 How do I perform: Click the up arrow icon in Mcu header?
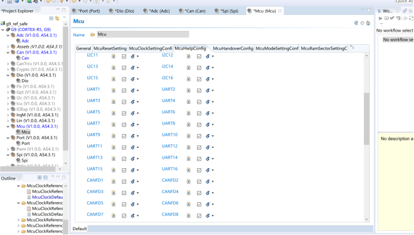pyautogui.click(x=362, y=23)
